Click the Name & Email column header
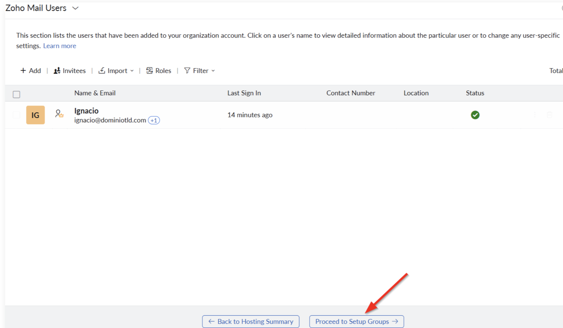The image size is (563, 328). tap(95, 93)
